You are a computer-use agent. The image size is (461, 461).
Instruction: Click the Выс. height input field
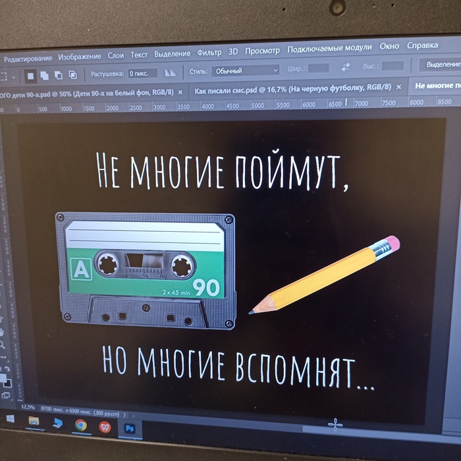393,66
